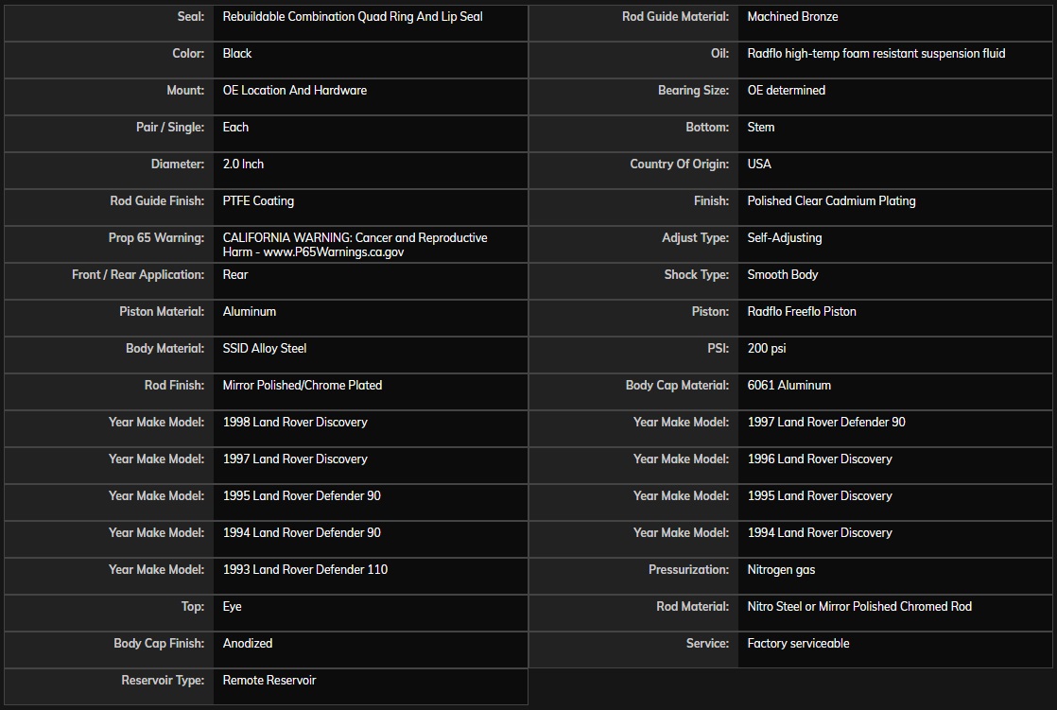Click the 'Bearing Size:' label
Screen dimensions: 1057x710
694,91
